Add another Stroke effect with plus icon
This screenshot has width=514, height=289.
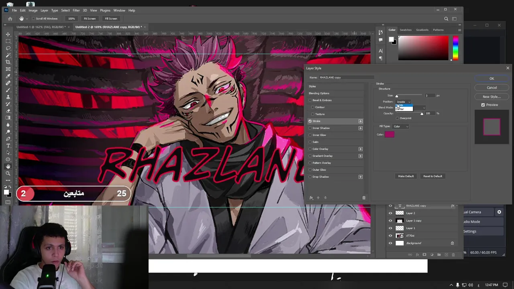(x=360, y=121)
